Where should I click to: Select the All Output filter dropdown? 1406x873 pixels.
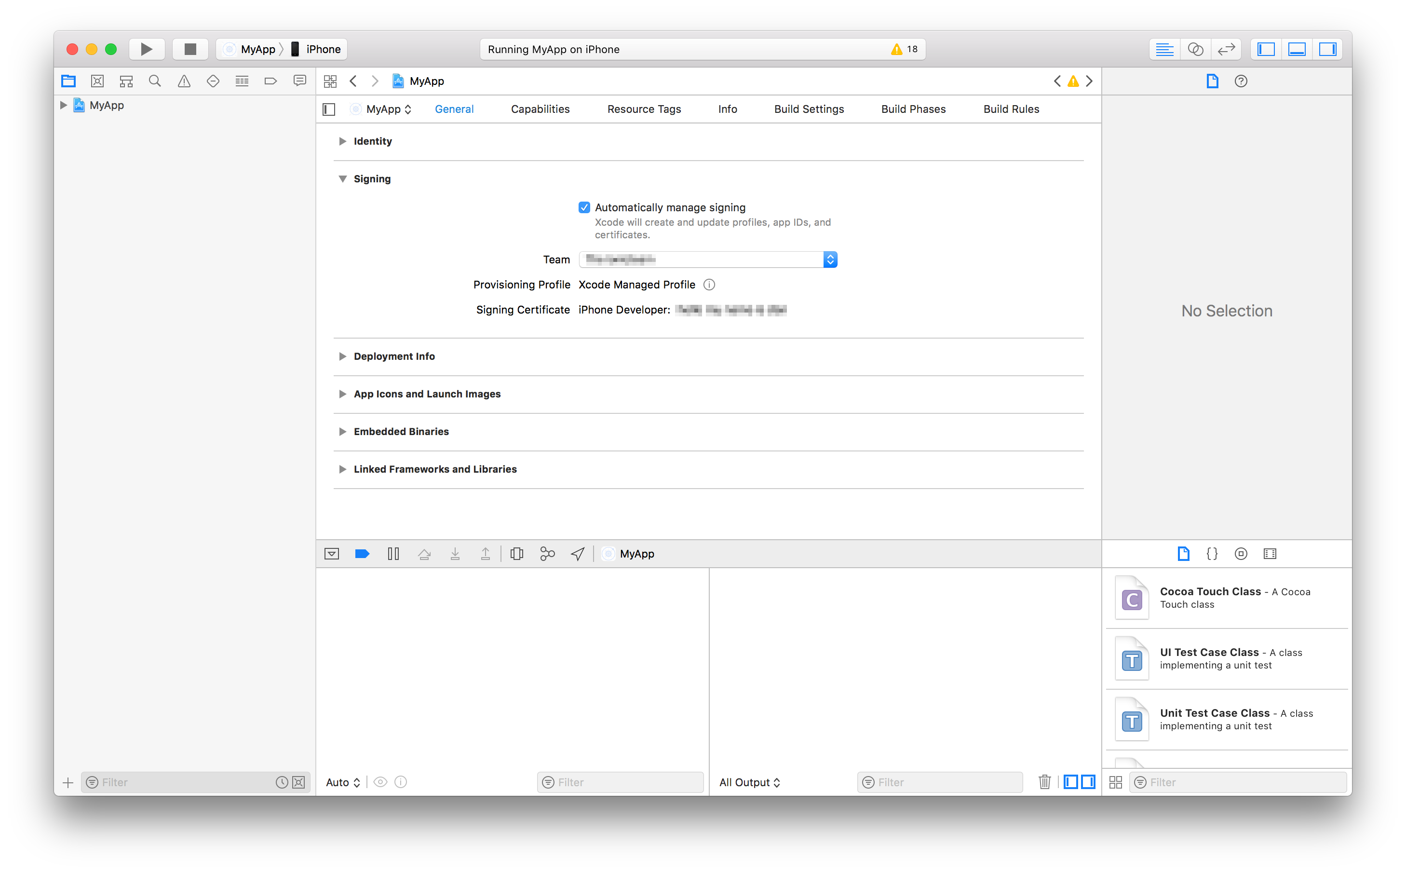752,781
